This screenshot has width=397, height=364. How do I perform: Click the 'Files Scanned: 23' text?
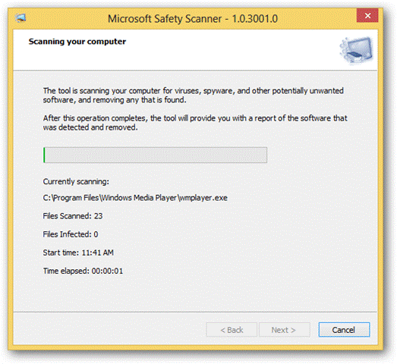pos(73,216)
